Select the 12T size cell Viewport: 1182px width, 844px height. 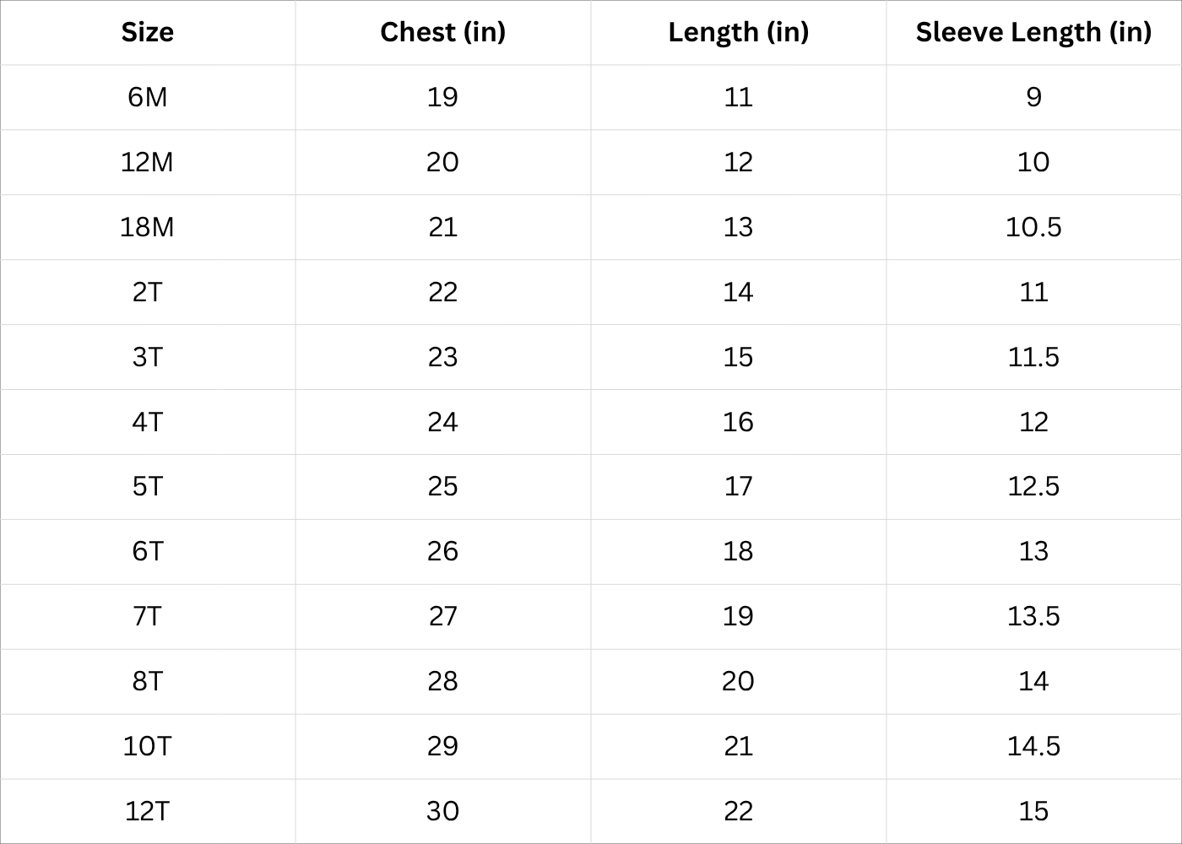148,811
